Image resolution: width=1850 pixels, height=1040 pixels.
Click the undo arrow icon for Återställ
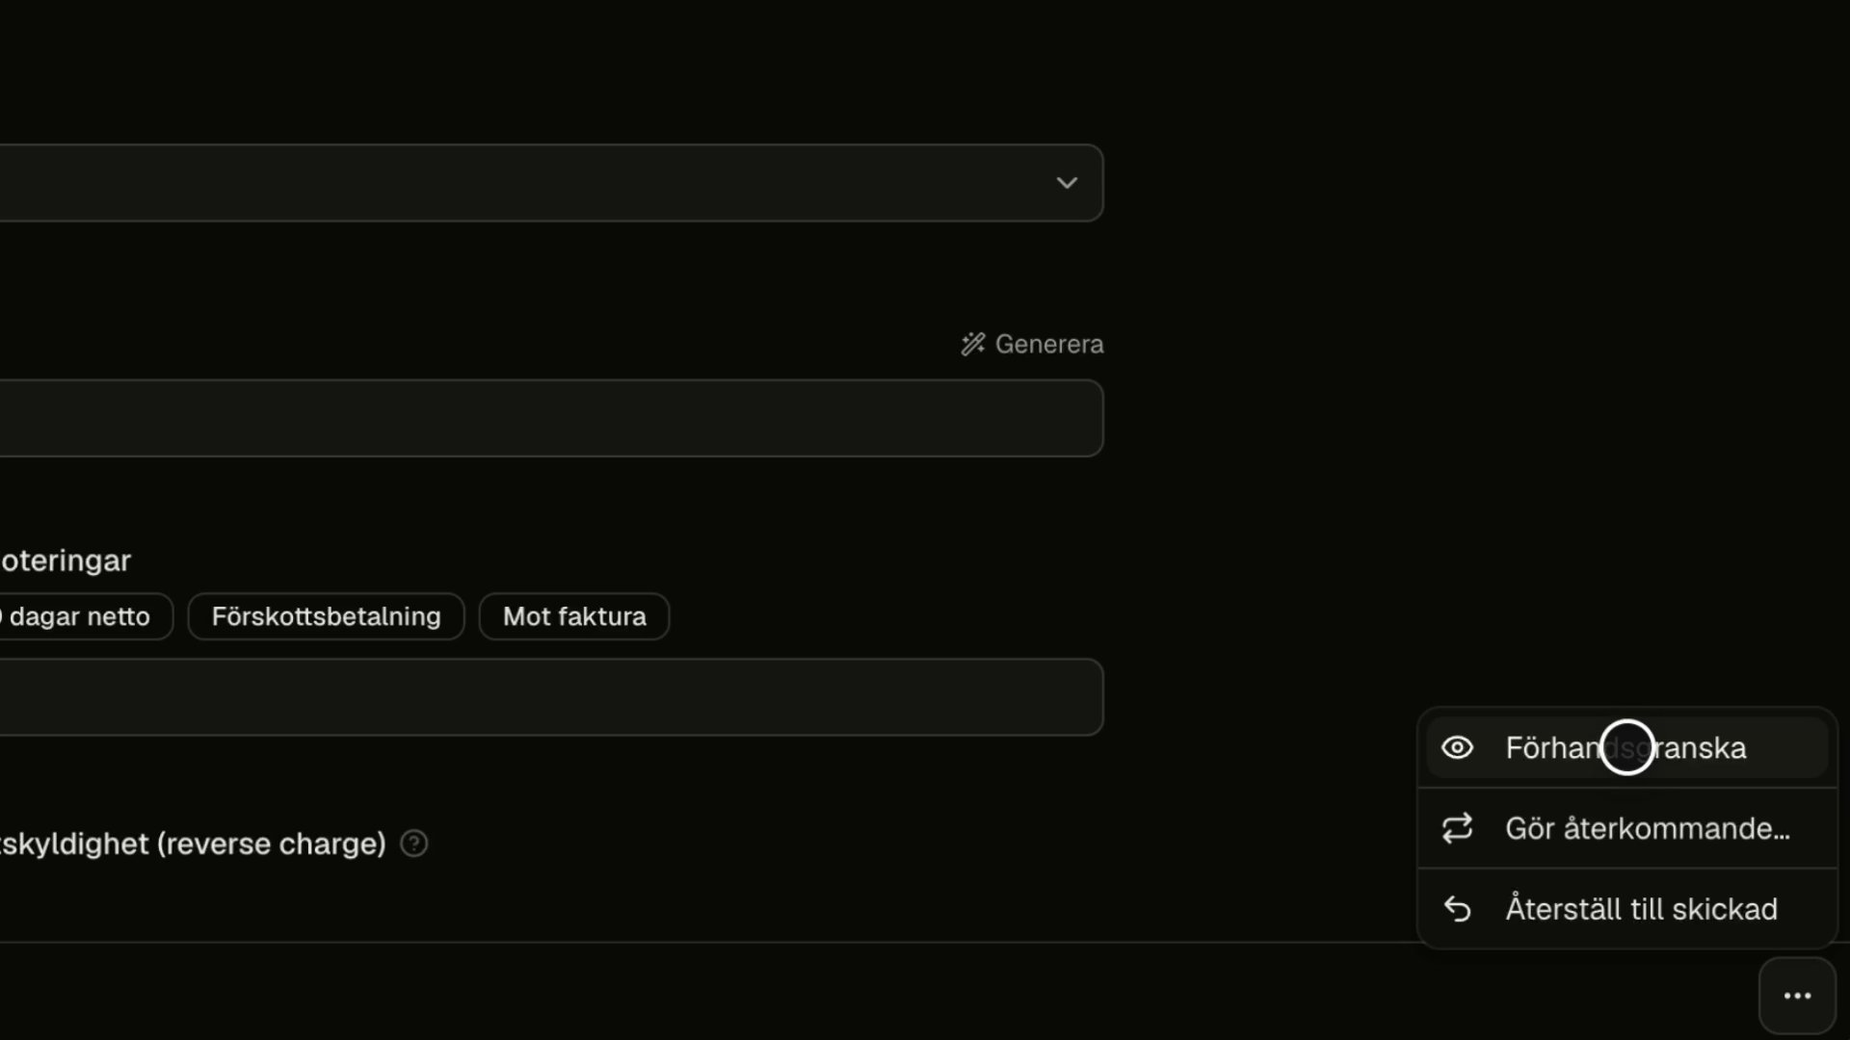pyautogui.click(x=1457, y=909)
